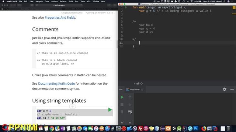Open the Refactor menu
This screenshot has width=236, height=132.
63,1
